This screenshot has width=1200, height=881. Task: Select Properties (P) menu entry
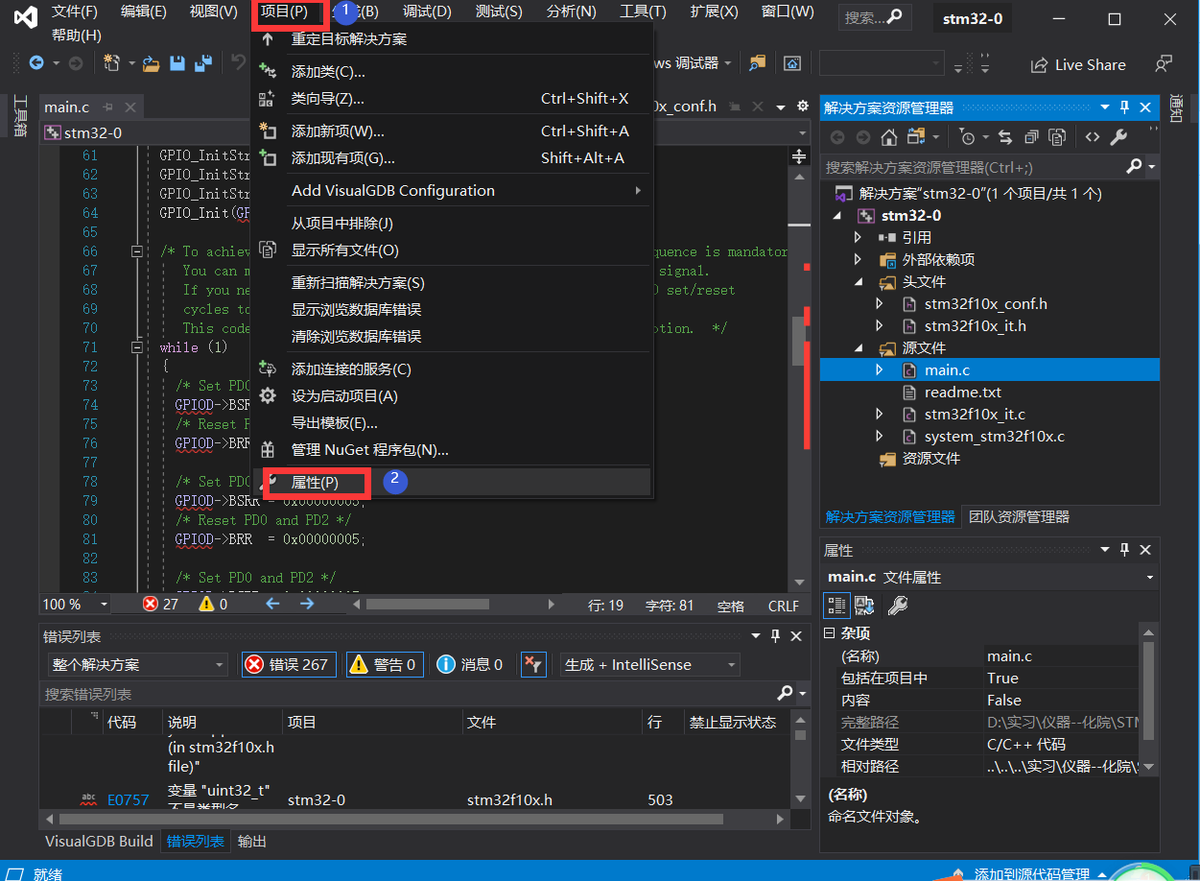453,482
